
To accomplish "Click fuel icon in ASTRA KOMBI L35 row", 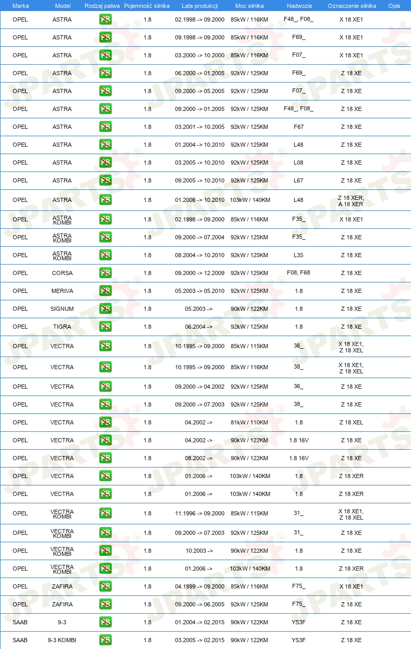I will (105, 255).
